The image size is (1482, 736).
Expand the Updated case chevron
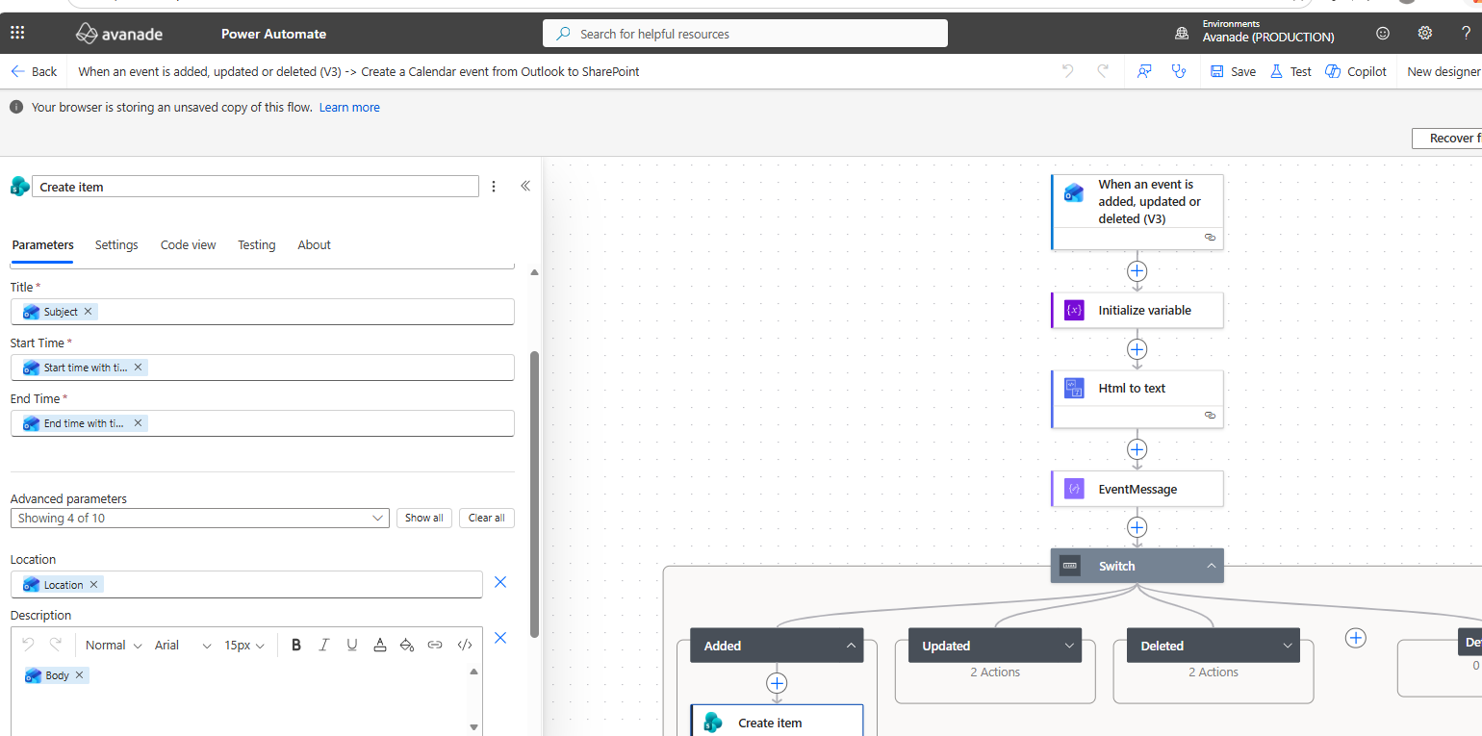1069,646
